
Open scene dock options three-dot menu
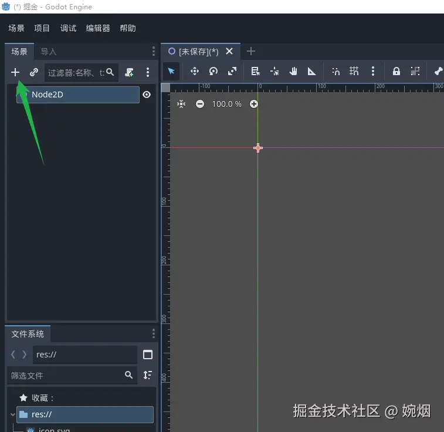[x=154, y=51]
